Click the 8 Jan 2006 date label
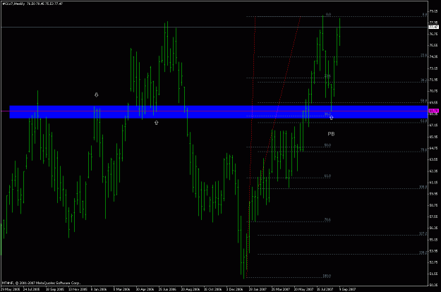 [x=99, y=289]
